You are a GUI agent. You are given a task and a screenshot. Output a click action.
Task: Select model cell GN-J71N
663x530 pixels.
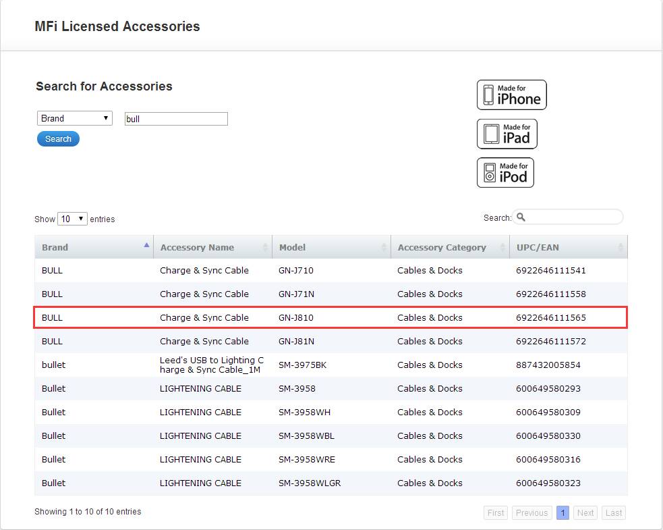point(296,294)
